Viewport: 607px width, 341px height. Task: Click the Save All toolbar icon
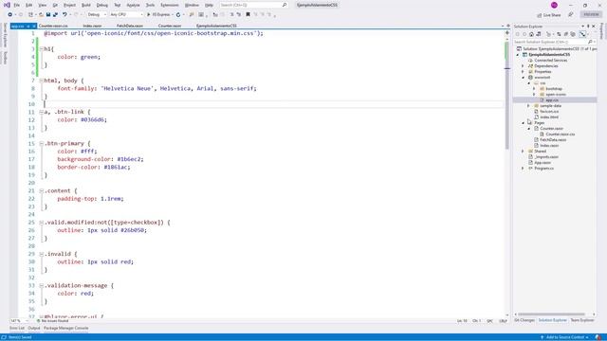(x=55, y=15)
